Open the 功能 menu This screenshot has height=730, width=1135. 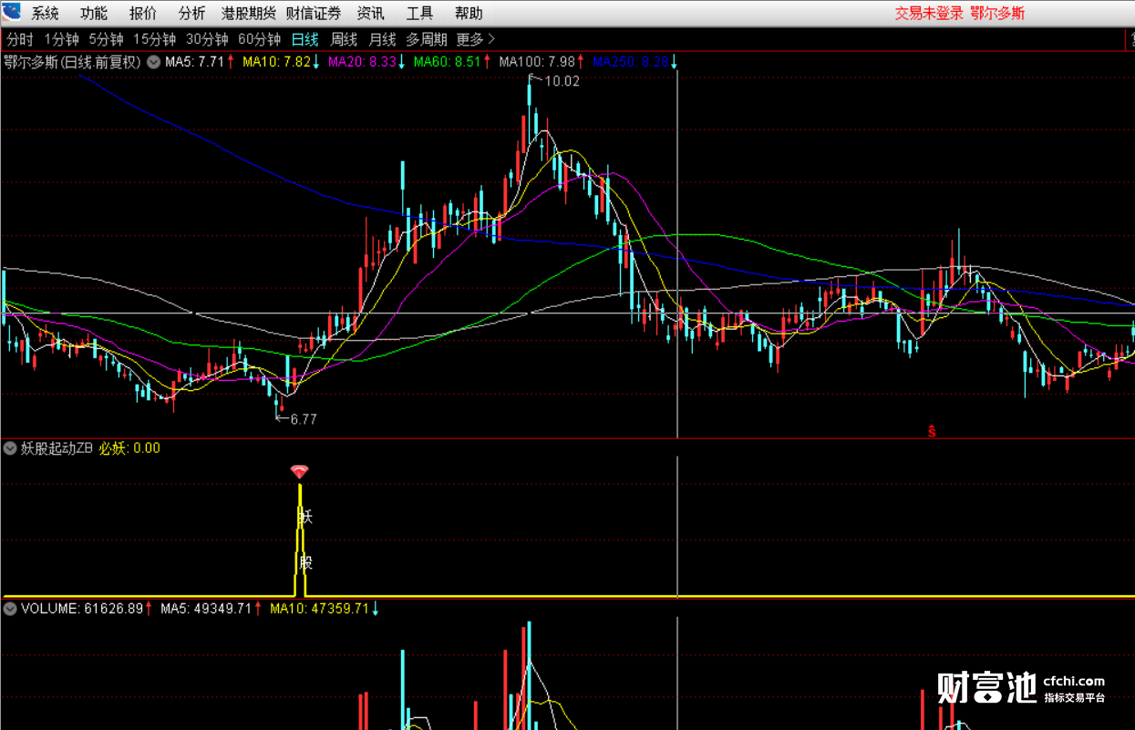coord(94,14)
